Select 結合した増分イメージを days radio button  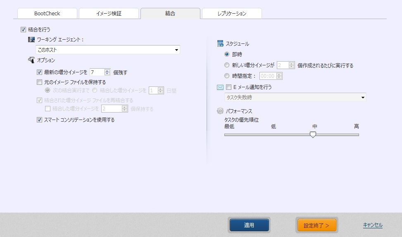tap(95, 91)
